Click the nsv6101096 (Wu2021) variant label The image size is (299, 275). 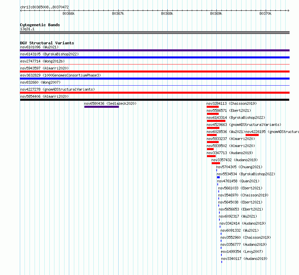(x=39, y=47)
